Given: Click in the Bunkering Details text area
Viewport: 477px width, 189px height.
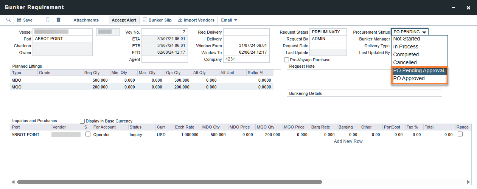Looking at the screenshot, I should 364,107.
